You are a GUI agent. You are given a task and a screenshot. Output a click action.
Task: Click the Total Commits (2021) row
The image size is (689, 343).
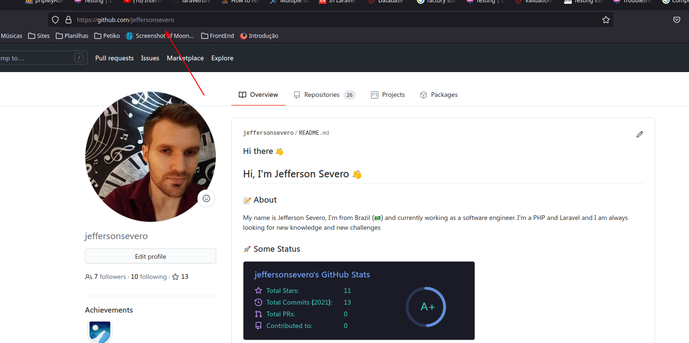[x=303, y=302]
